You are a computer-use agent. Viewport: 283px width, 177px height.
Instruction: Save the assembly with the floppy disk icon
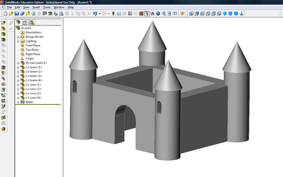(x=17, y=13)
